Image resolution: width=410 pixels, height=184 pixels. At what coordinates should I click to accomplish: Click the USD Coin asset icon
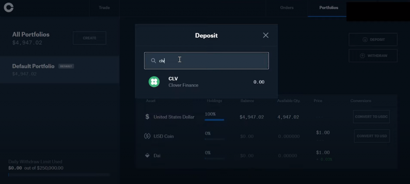[147, 136]
